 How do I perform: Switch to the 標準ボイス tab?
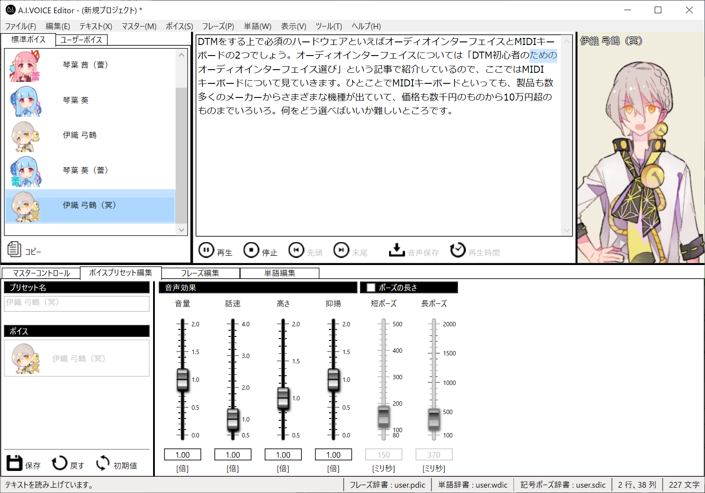pyautogui.click(x=28, y=39)
